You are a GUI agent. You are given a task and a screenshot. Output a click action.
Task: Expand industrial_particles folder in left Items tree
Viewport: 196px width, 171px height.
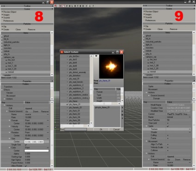point(2,42)
